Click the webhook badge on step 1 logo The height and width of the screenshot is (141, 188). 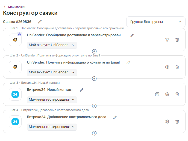tap(20, 34)
